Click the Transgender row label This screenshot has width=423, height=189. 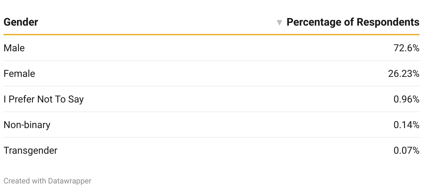[x=31, y=151]
